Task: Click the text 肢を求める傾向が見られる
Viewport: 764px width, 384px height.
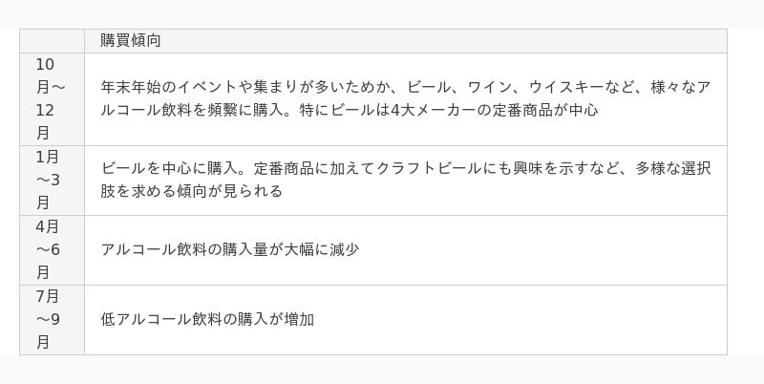Action: (192, 191)
